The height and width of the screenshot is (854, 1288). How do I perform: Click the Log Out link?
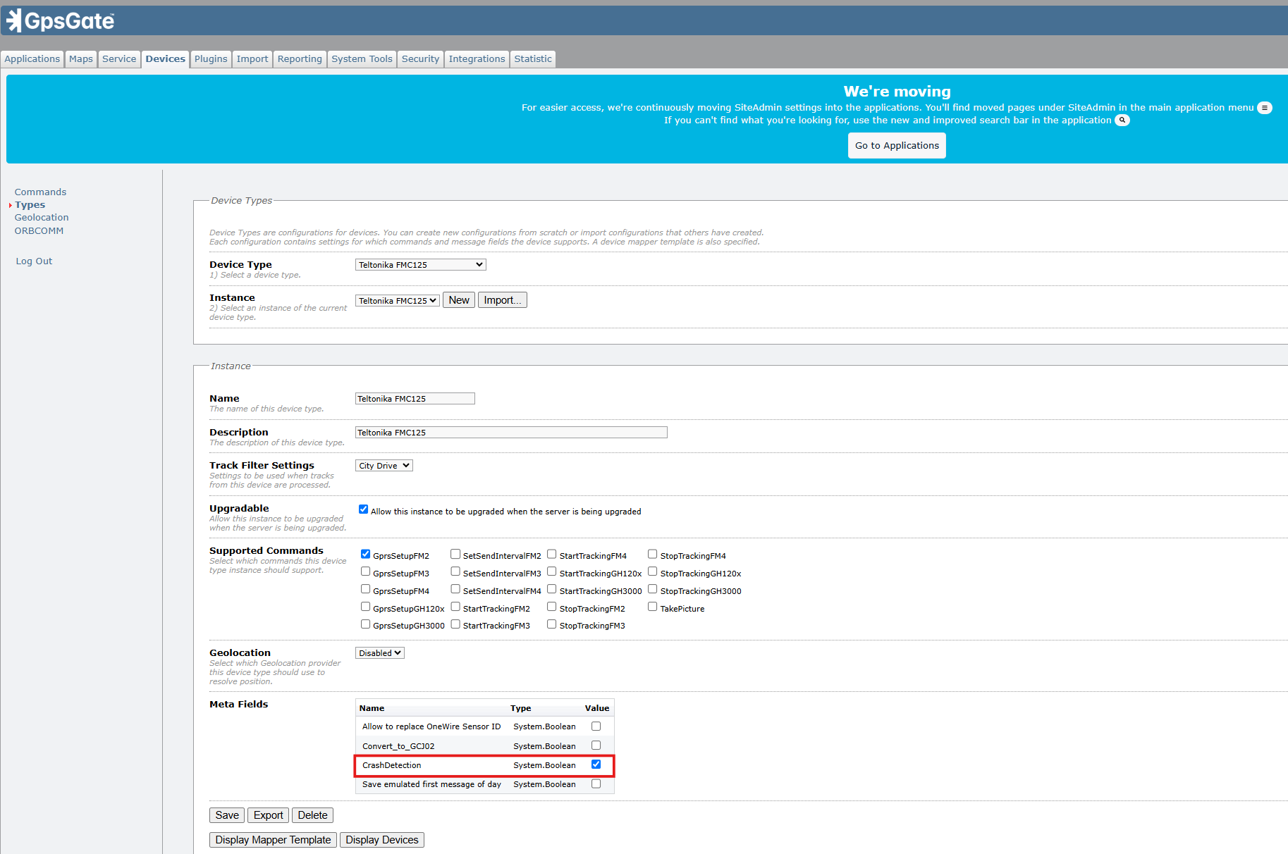[x=34, y=261]
